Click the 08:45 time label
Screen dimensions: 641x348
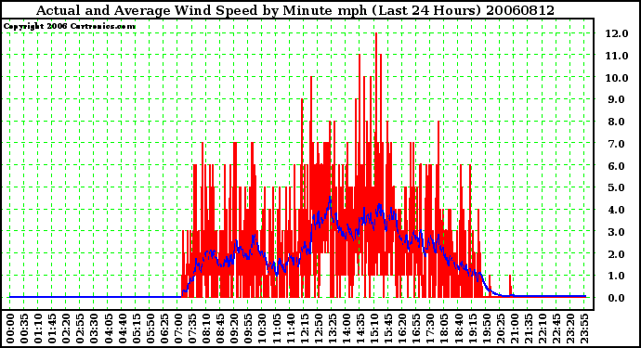point(220,329)
